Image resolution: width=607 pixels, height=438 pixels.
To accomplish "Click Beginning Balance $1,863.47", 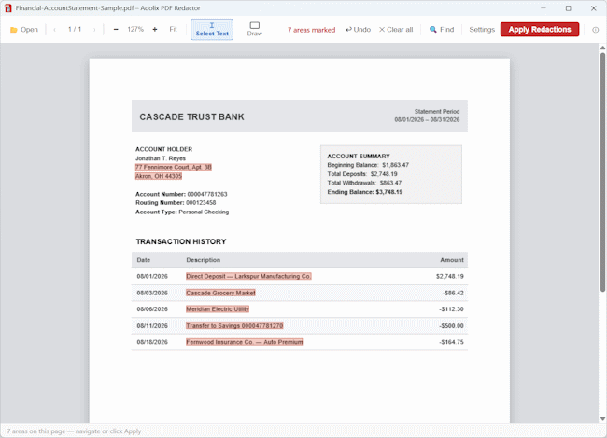I will tap(368, 165).
